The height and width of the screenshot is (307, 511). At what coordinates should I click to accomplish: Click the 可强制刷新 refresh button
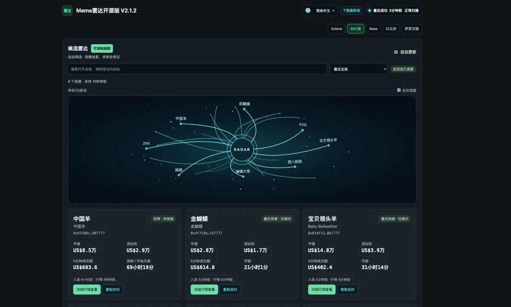click(102, 49)
